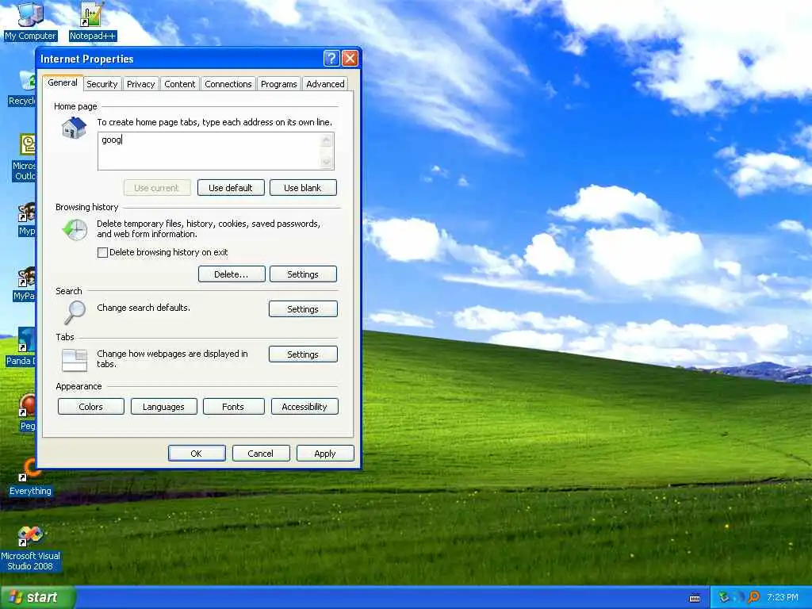Apply the Internet Properties changes
812x609 pixels.
(325, 454)
